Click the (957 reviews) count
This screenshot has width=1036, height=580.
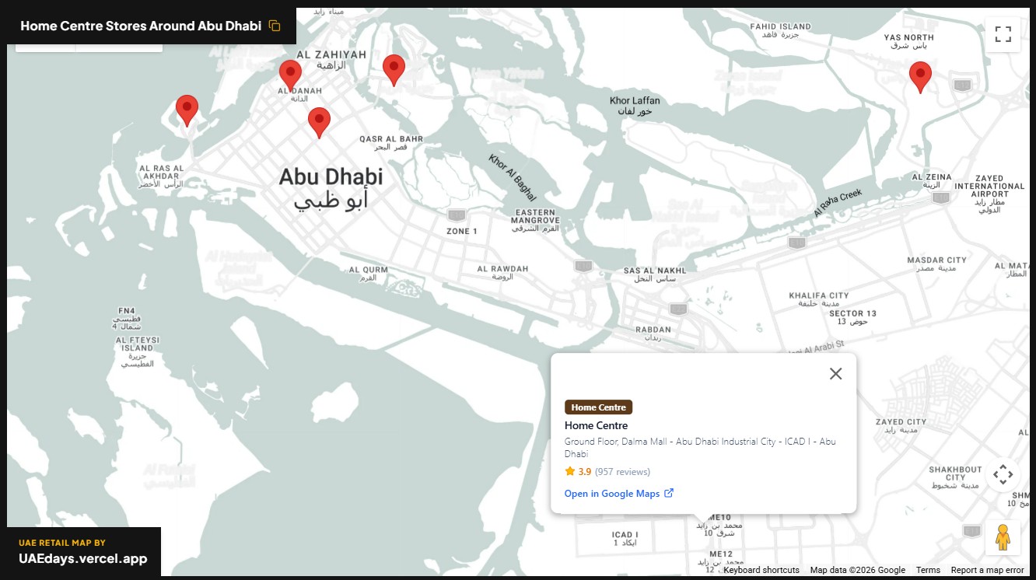[622, 472]
